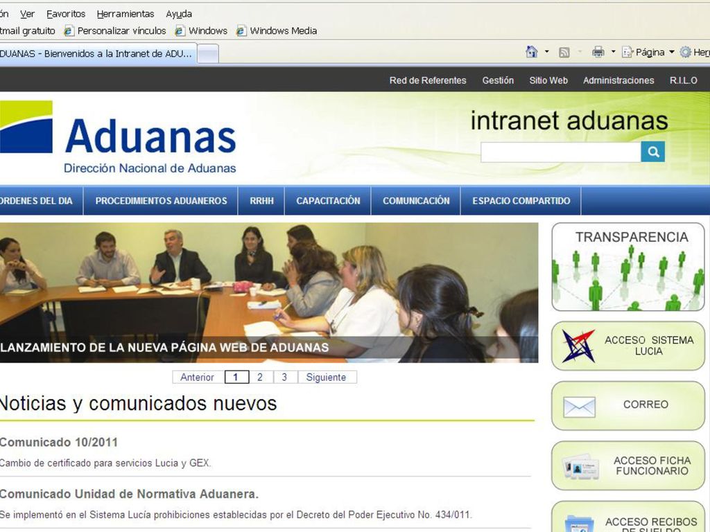Image resolution: width=710 pixels, height=532 pixels.
Task: Click the LANZAMIENTO DE LA NUEVA PÁGINA caption
Action: click(x=164, y=348)
